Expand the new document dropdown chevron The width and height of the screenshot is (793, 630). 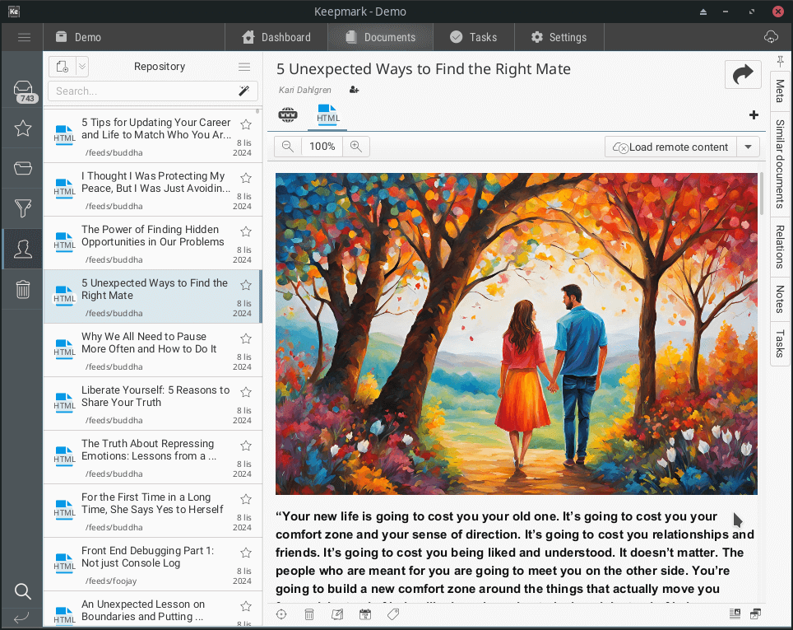pyautogui.click(x=82, y=67)
